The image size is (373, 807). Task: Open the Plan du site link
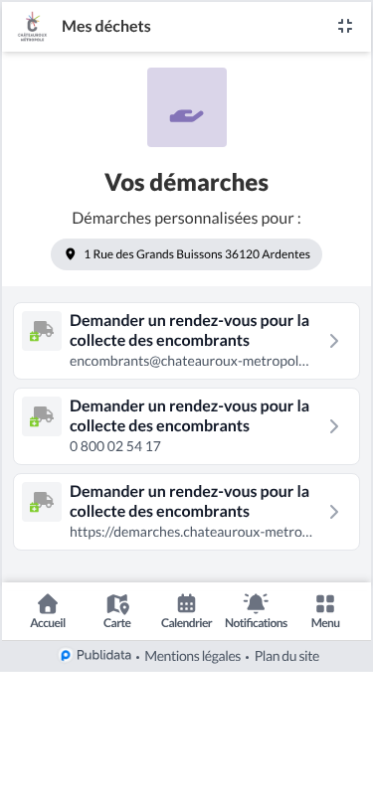click(287, 656)
